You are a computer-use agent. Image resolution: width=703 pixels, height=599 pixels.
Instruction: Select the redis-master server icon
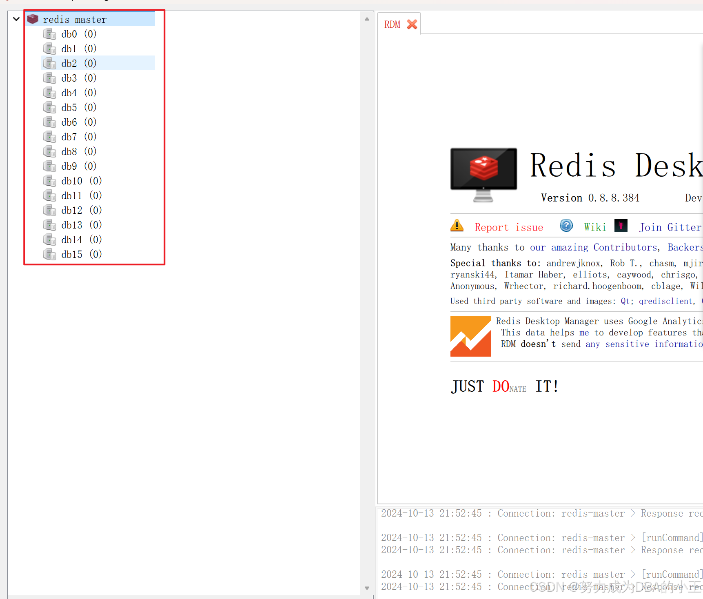[x=33, y=19]
